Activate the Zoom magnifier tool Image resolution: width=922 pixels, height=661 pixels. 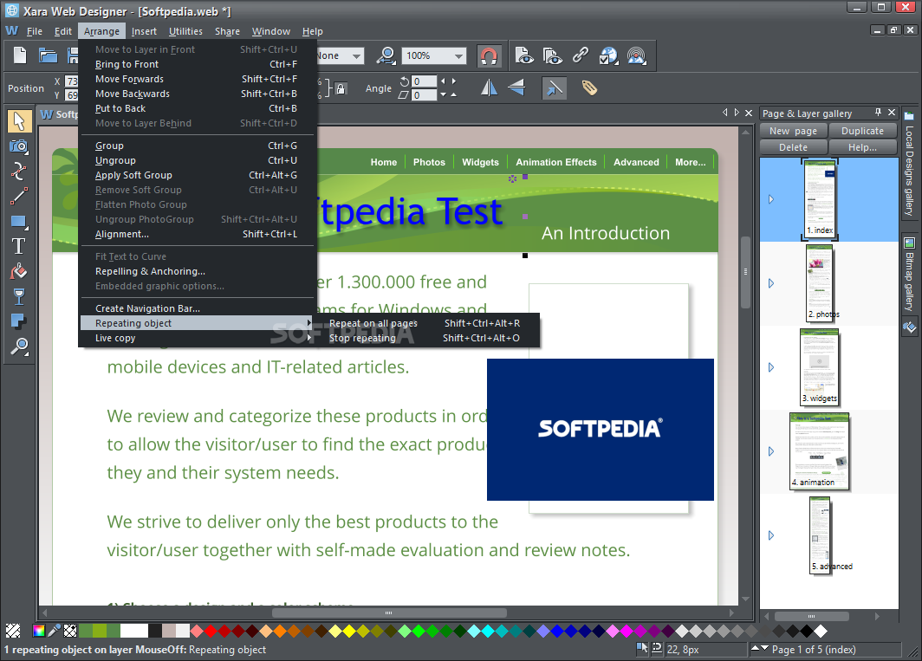tap(19, 347)
